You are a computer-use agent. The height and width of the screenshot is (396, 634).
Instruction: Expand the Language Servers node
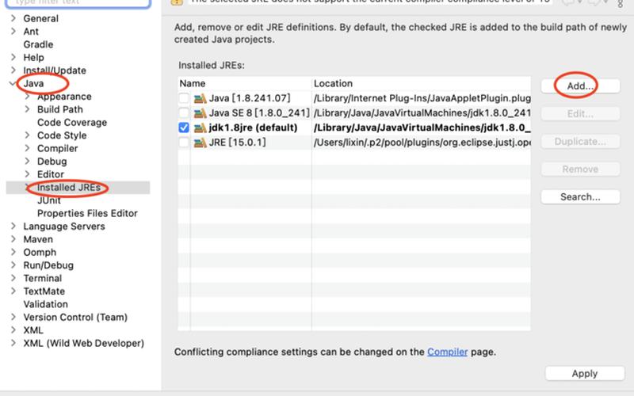pyautogui.click(x=13, y=226)
